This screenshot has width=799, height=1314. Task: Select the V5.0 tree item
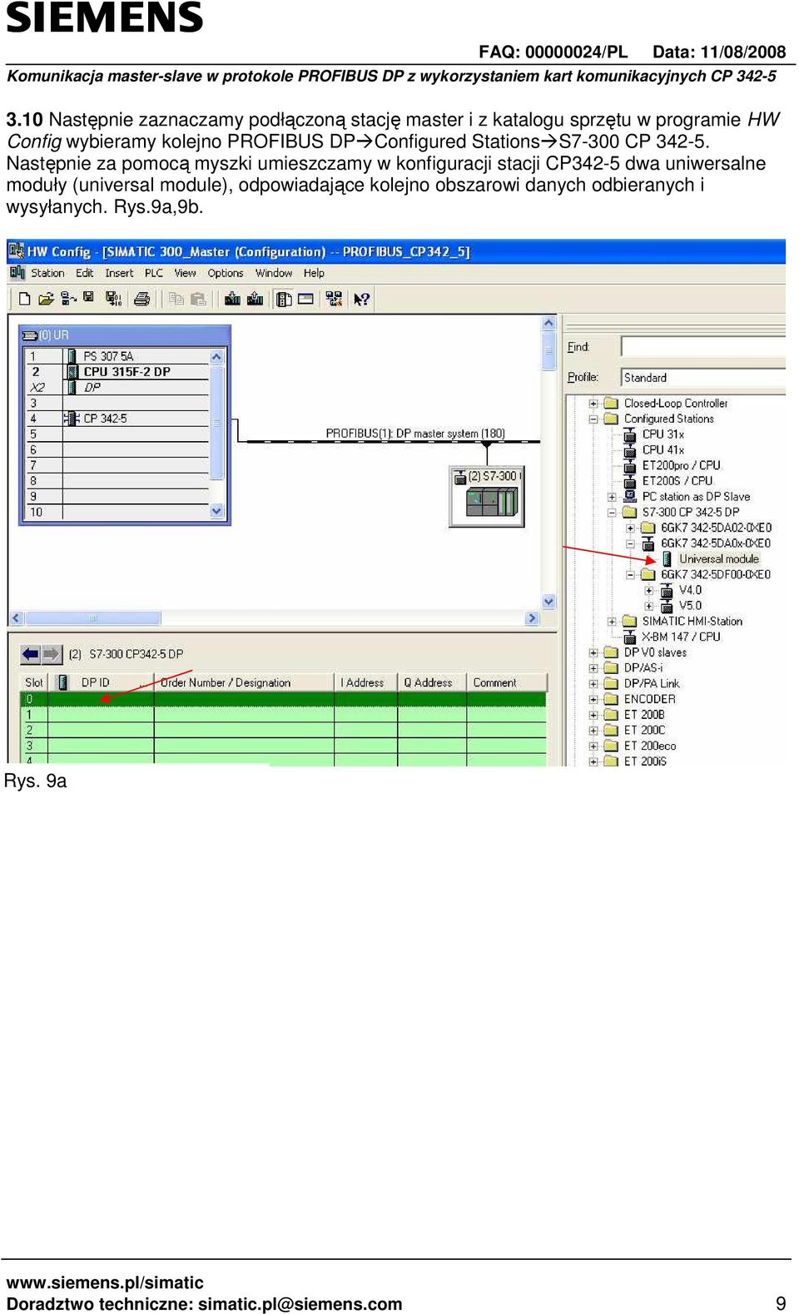pos(690,606)
